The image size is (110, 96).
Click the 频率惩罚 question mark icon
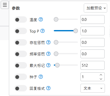click(48, 54)
